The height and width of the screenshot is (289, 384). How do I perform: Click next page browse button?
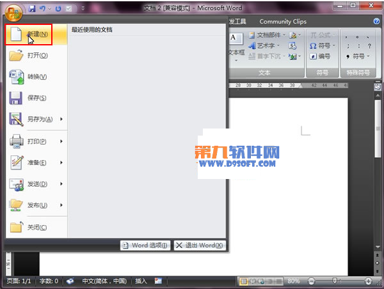click(x=378, y=271)
